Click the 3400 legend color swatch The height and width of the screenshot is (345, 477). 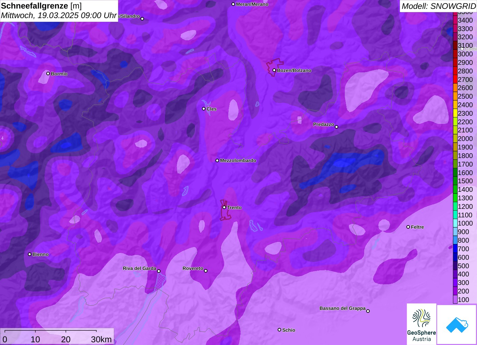click(455, 20)
